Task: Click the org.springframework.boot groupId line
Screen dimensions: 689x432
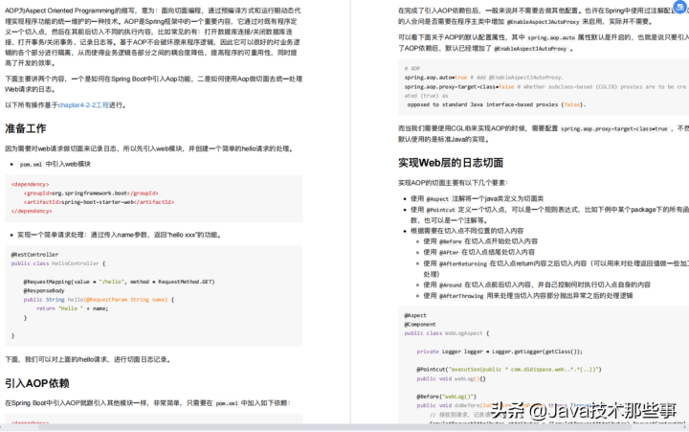Action: tap(91, 193)
